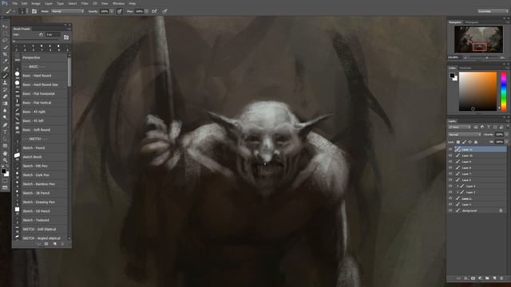Select the Move tool in toolbox
The image size is (511, 287).
point(5,26)
